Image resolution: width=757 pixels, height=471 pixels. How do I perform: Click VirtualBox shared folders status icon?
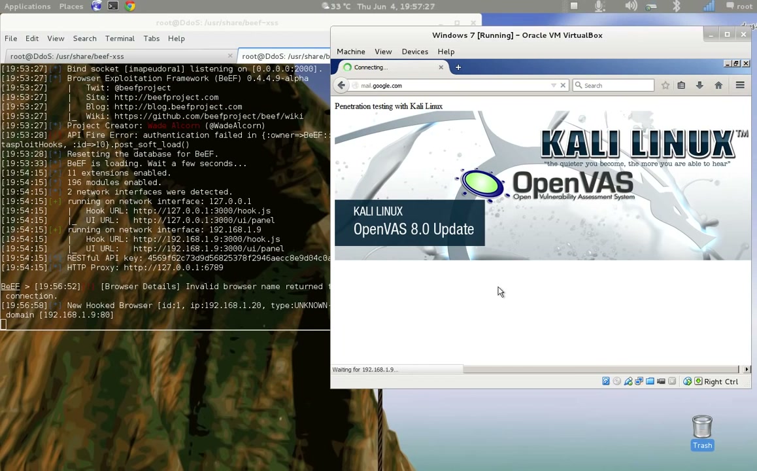tap(650, 381)
